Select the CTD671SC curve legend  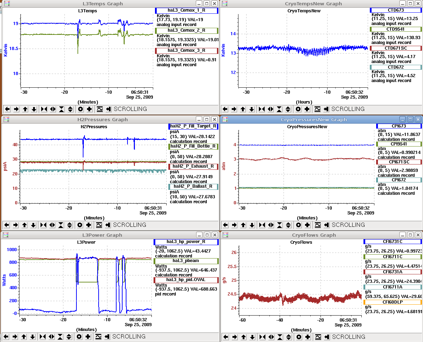click(396, 48)
